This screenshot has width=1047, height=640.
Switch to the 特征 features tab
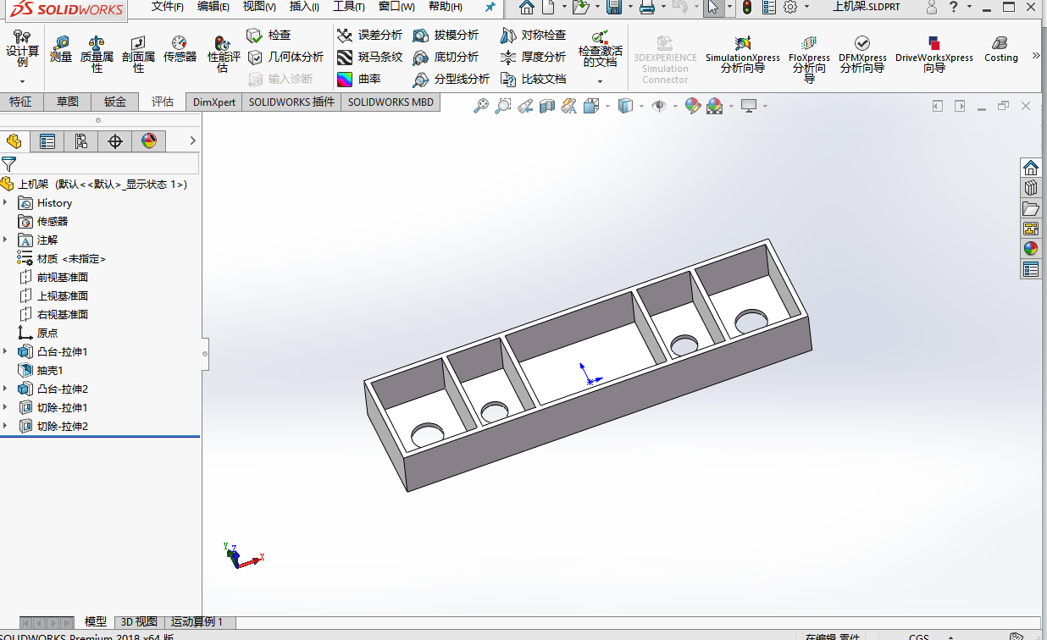coord(20,102)
